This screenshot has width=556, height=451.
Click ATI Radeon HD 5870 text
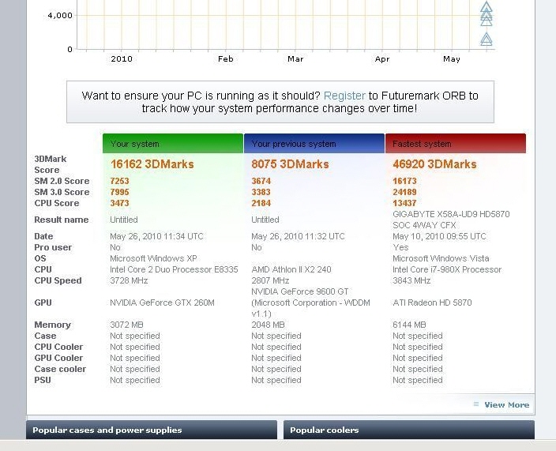pyautogui.click(x=432, y=303)
